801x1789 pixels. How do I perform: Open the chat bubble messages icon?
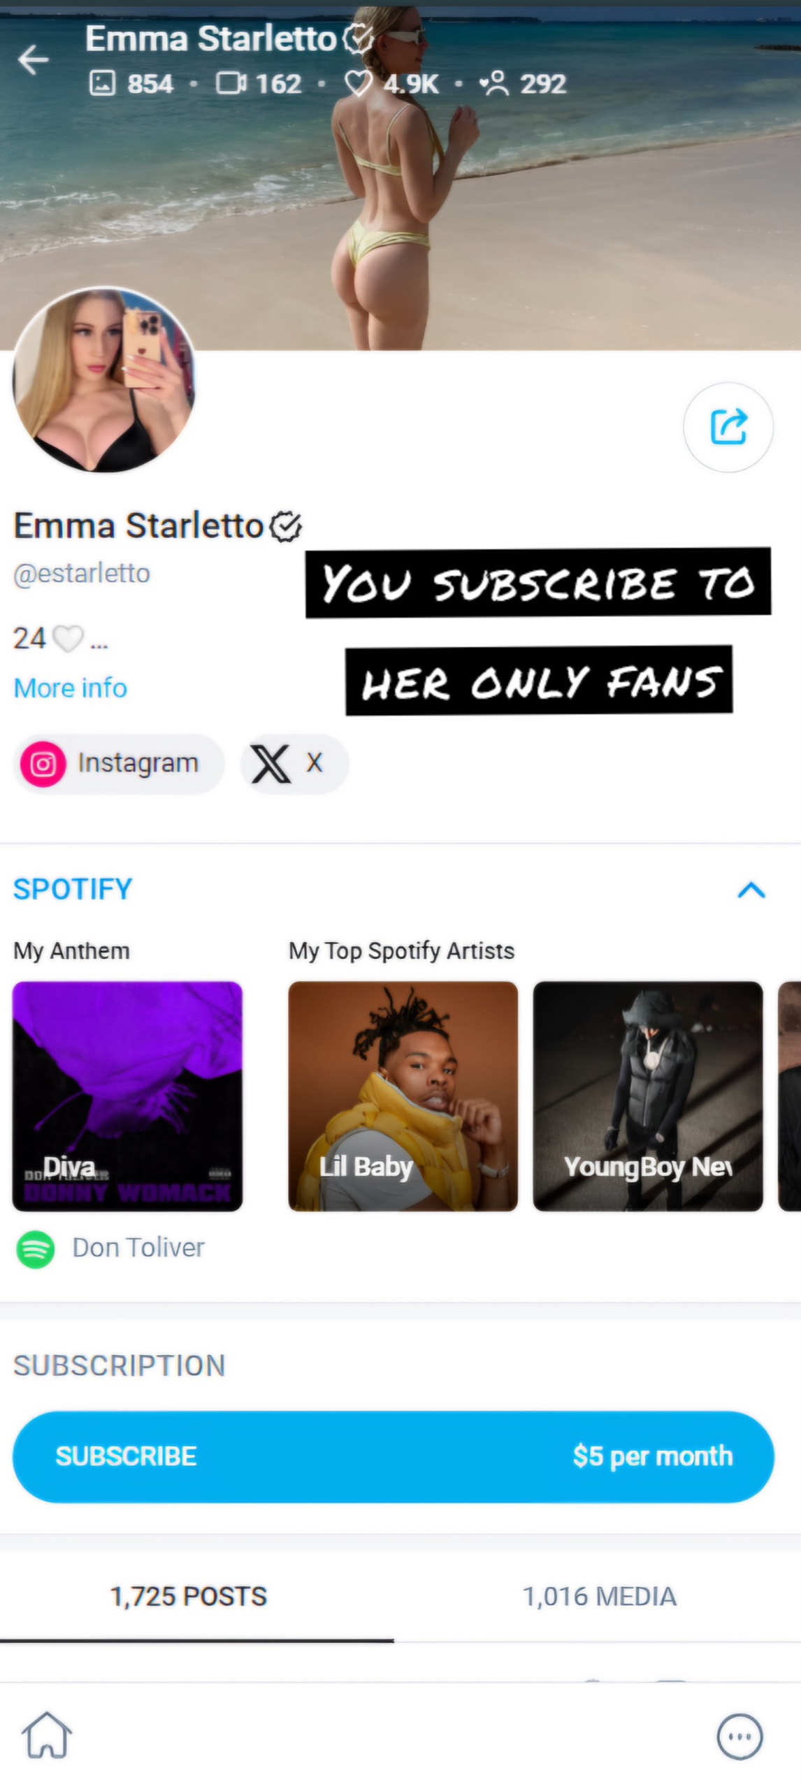(x=739, y=1735)
